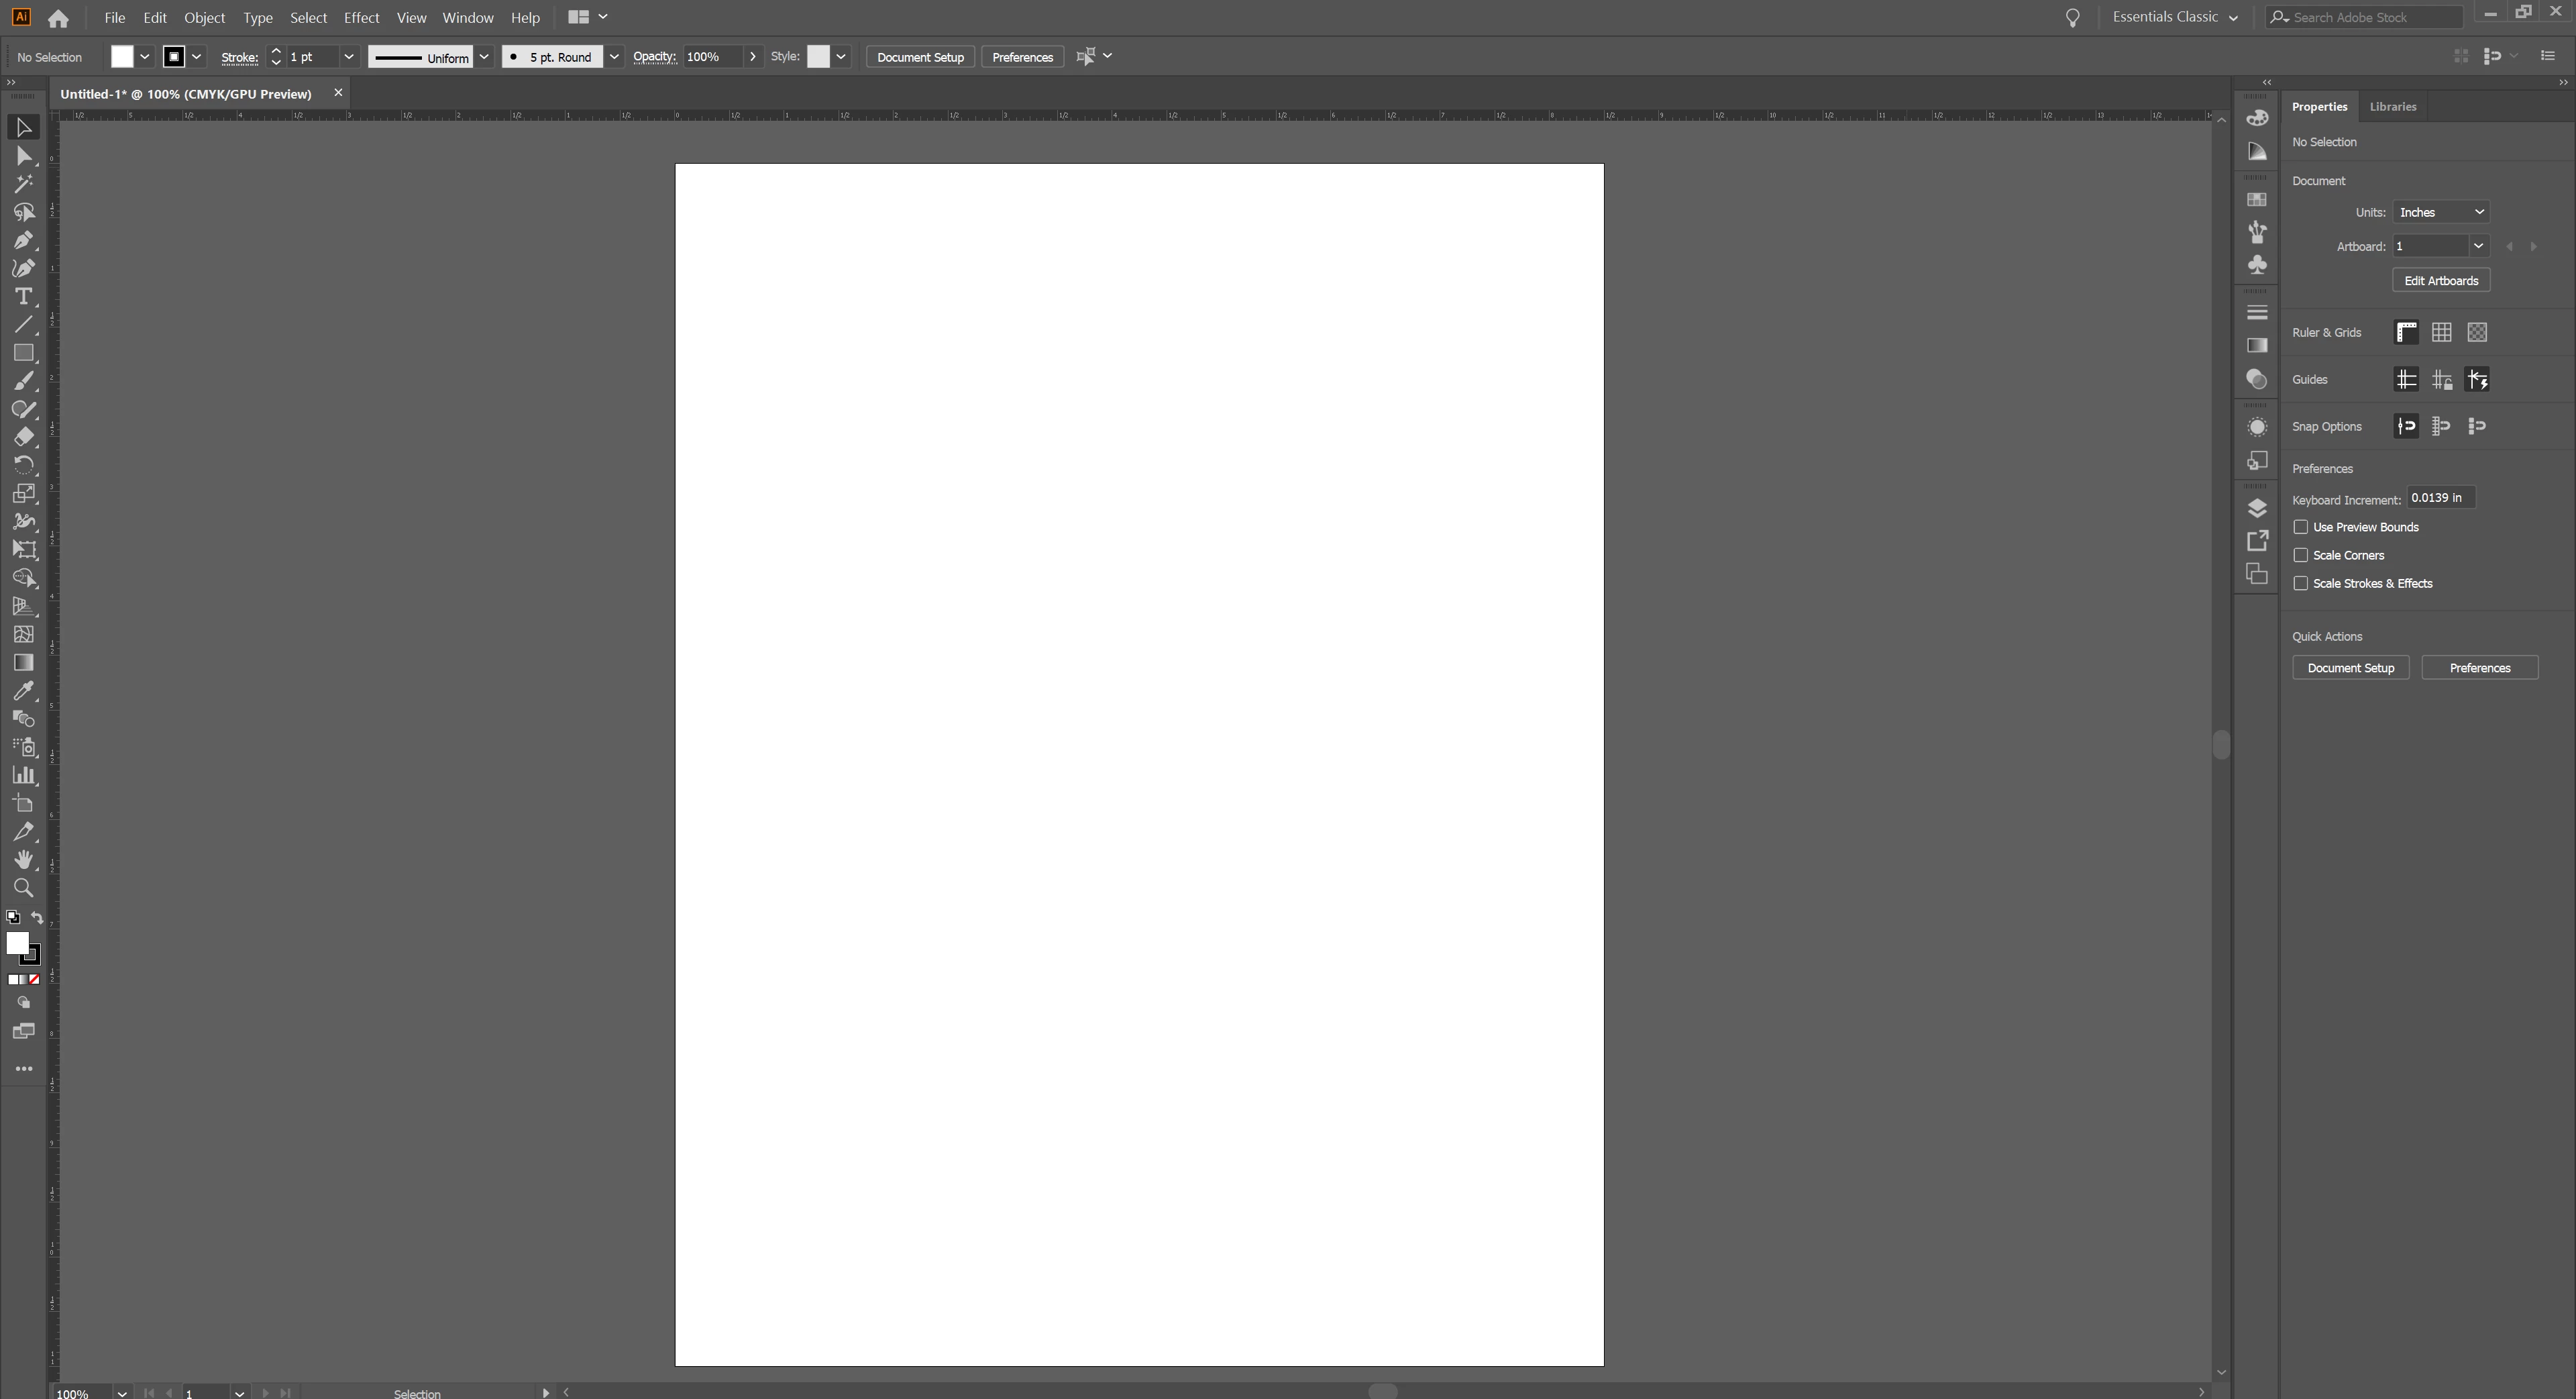
Task: Open the Layers panel icon
Action: pyautogui.click(x=2257, y=508)
